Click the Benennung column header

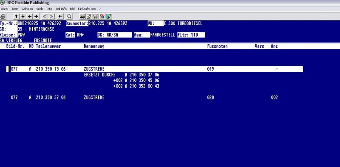[x=94, y=46]
